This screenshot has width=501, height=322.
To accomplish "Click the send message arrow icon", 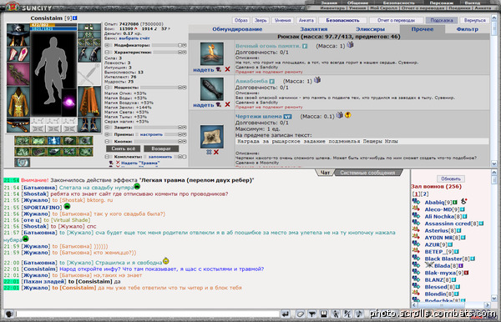I will pyautogui.click(x=286, y=314).
